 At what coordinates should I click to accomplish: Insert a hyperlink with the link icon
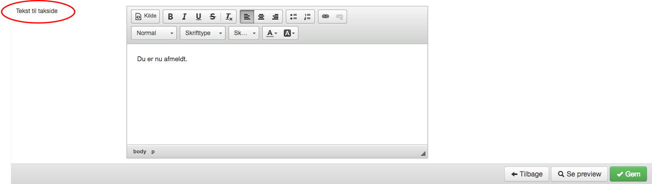325,17
